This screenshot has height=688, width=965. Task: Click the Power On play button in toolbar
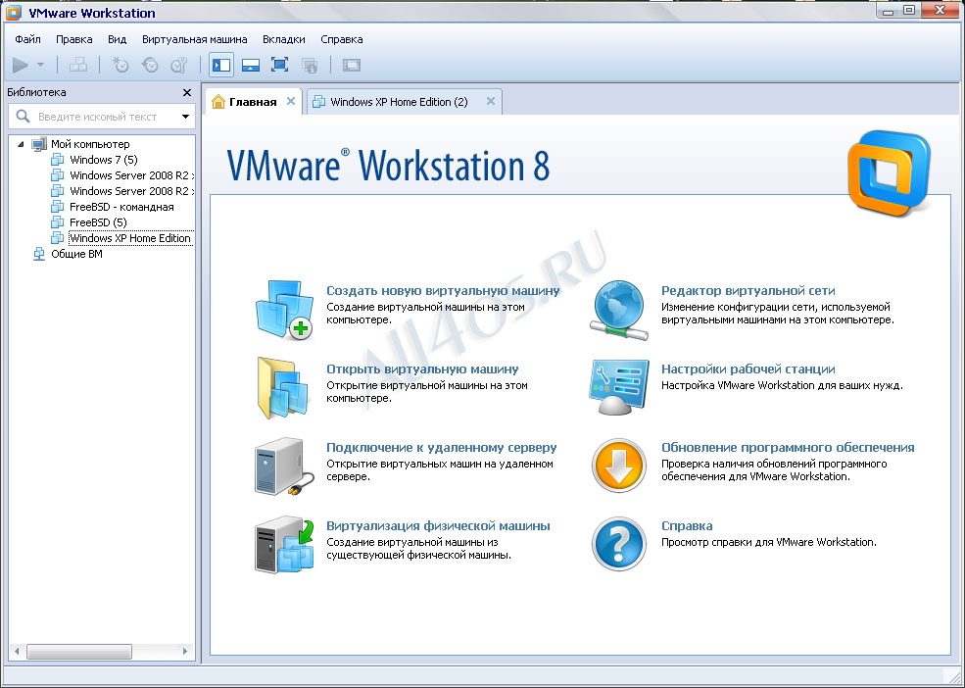[21, 65]
